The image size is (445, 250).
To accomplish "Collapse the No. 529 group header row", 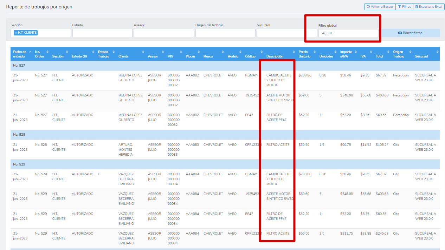I will [225, 164].
